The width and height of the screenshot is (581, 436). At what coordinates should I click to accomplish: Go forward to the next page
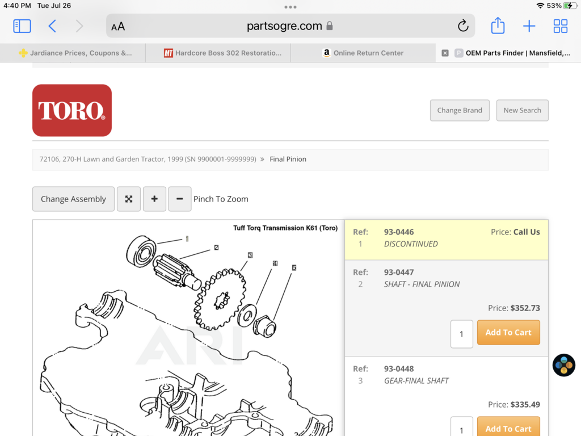79,26
